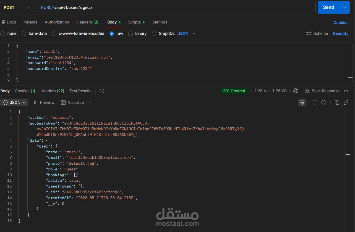Click the {{URL}} variable in the address bar
This screenshot has width=355, height=232.
[x=47, y=7]
